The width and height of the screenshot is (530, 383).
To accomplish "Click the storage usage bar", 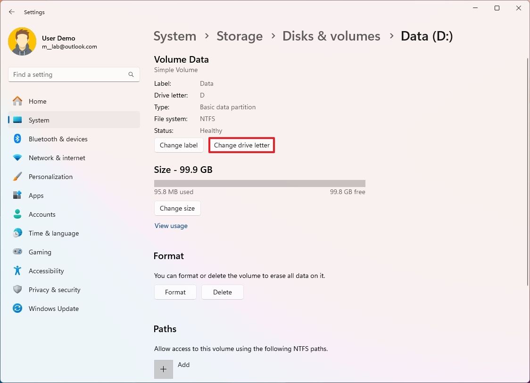I will coord(259,183).
